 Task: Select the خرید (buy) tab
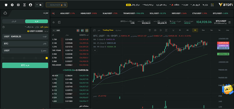point(37,21)
